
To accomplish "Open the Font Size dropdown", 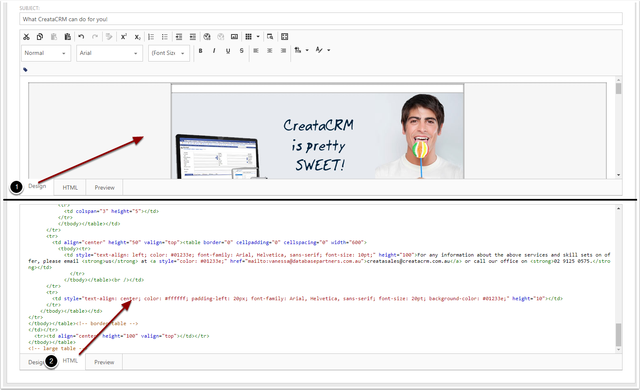I will coord(169,53).
